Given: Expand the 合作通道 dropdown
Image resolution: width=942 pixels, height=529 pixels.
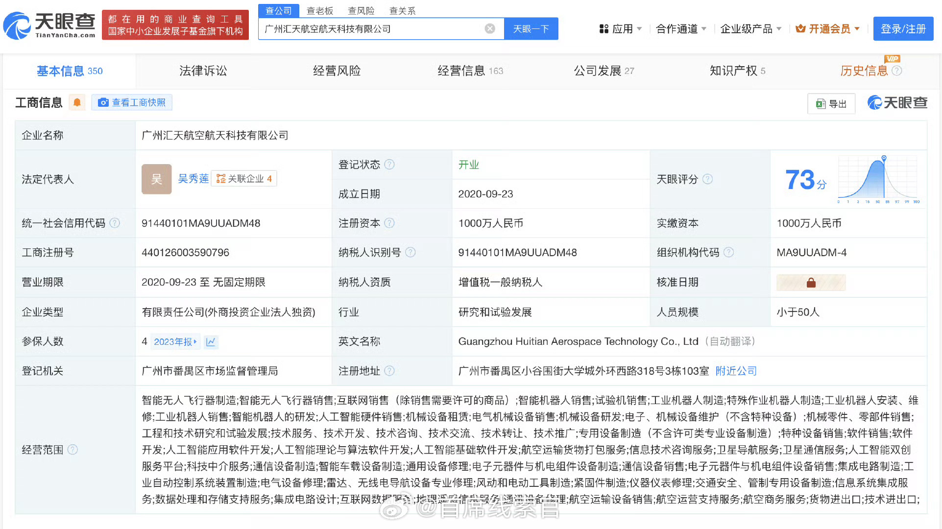Looking at the screenshot, I should [x=681, y=29].
